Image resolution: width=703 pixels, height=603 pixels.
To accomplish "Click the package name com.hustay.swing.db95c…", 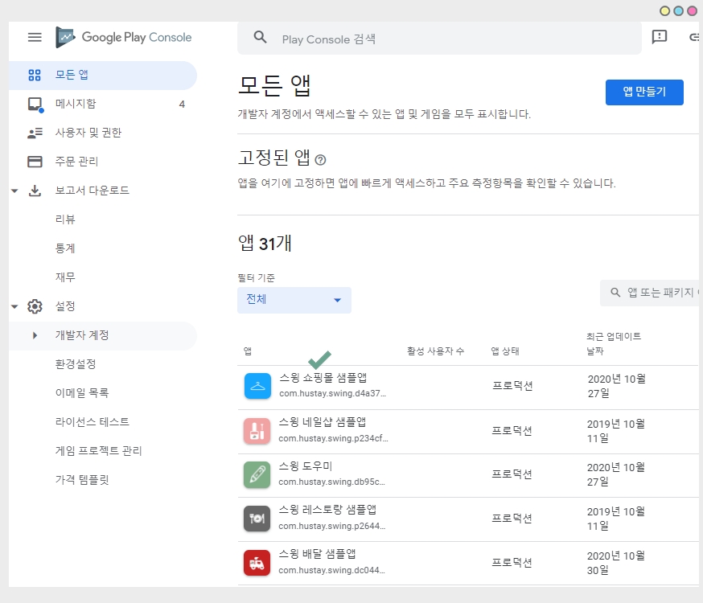I will click(x=331, y=482).
